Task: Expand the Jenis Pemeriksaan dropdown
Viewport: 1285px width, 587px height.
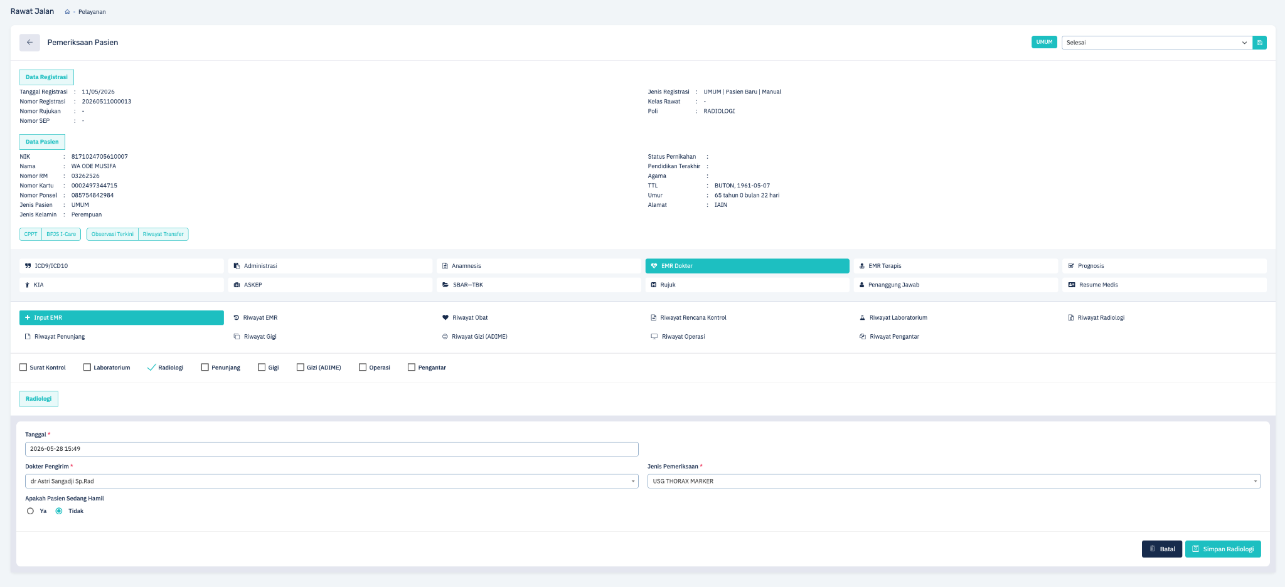Action: click(x=954, y=482)
